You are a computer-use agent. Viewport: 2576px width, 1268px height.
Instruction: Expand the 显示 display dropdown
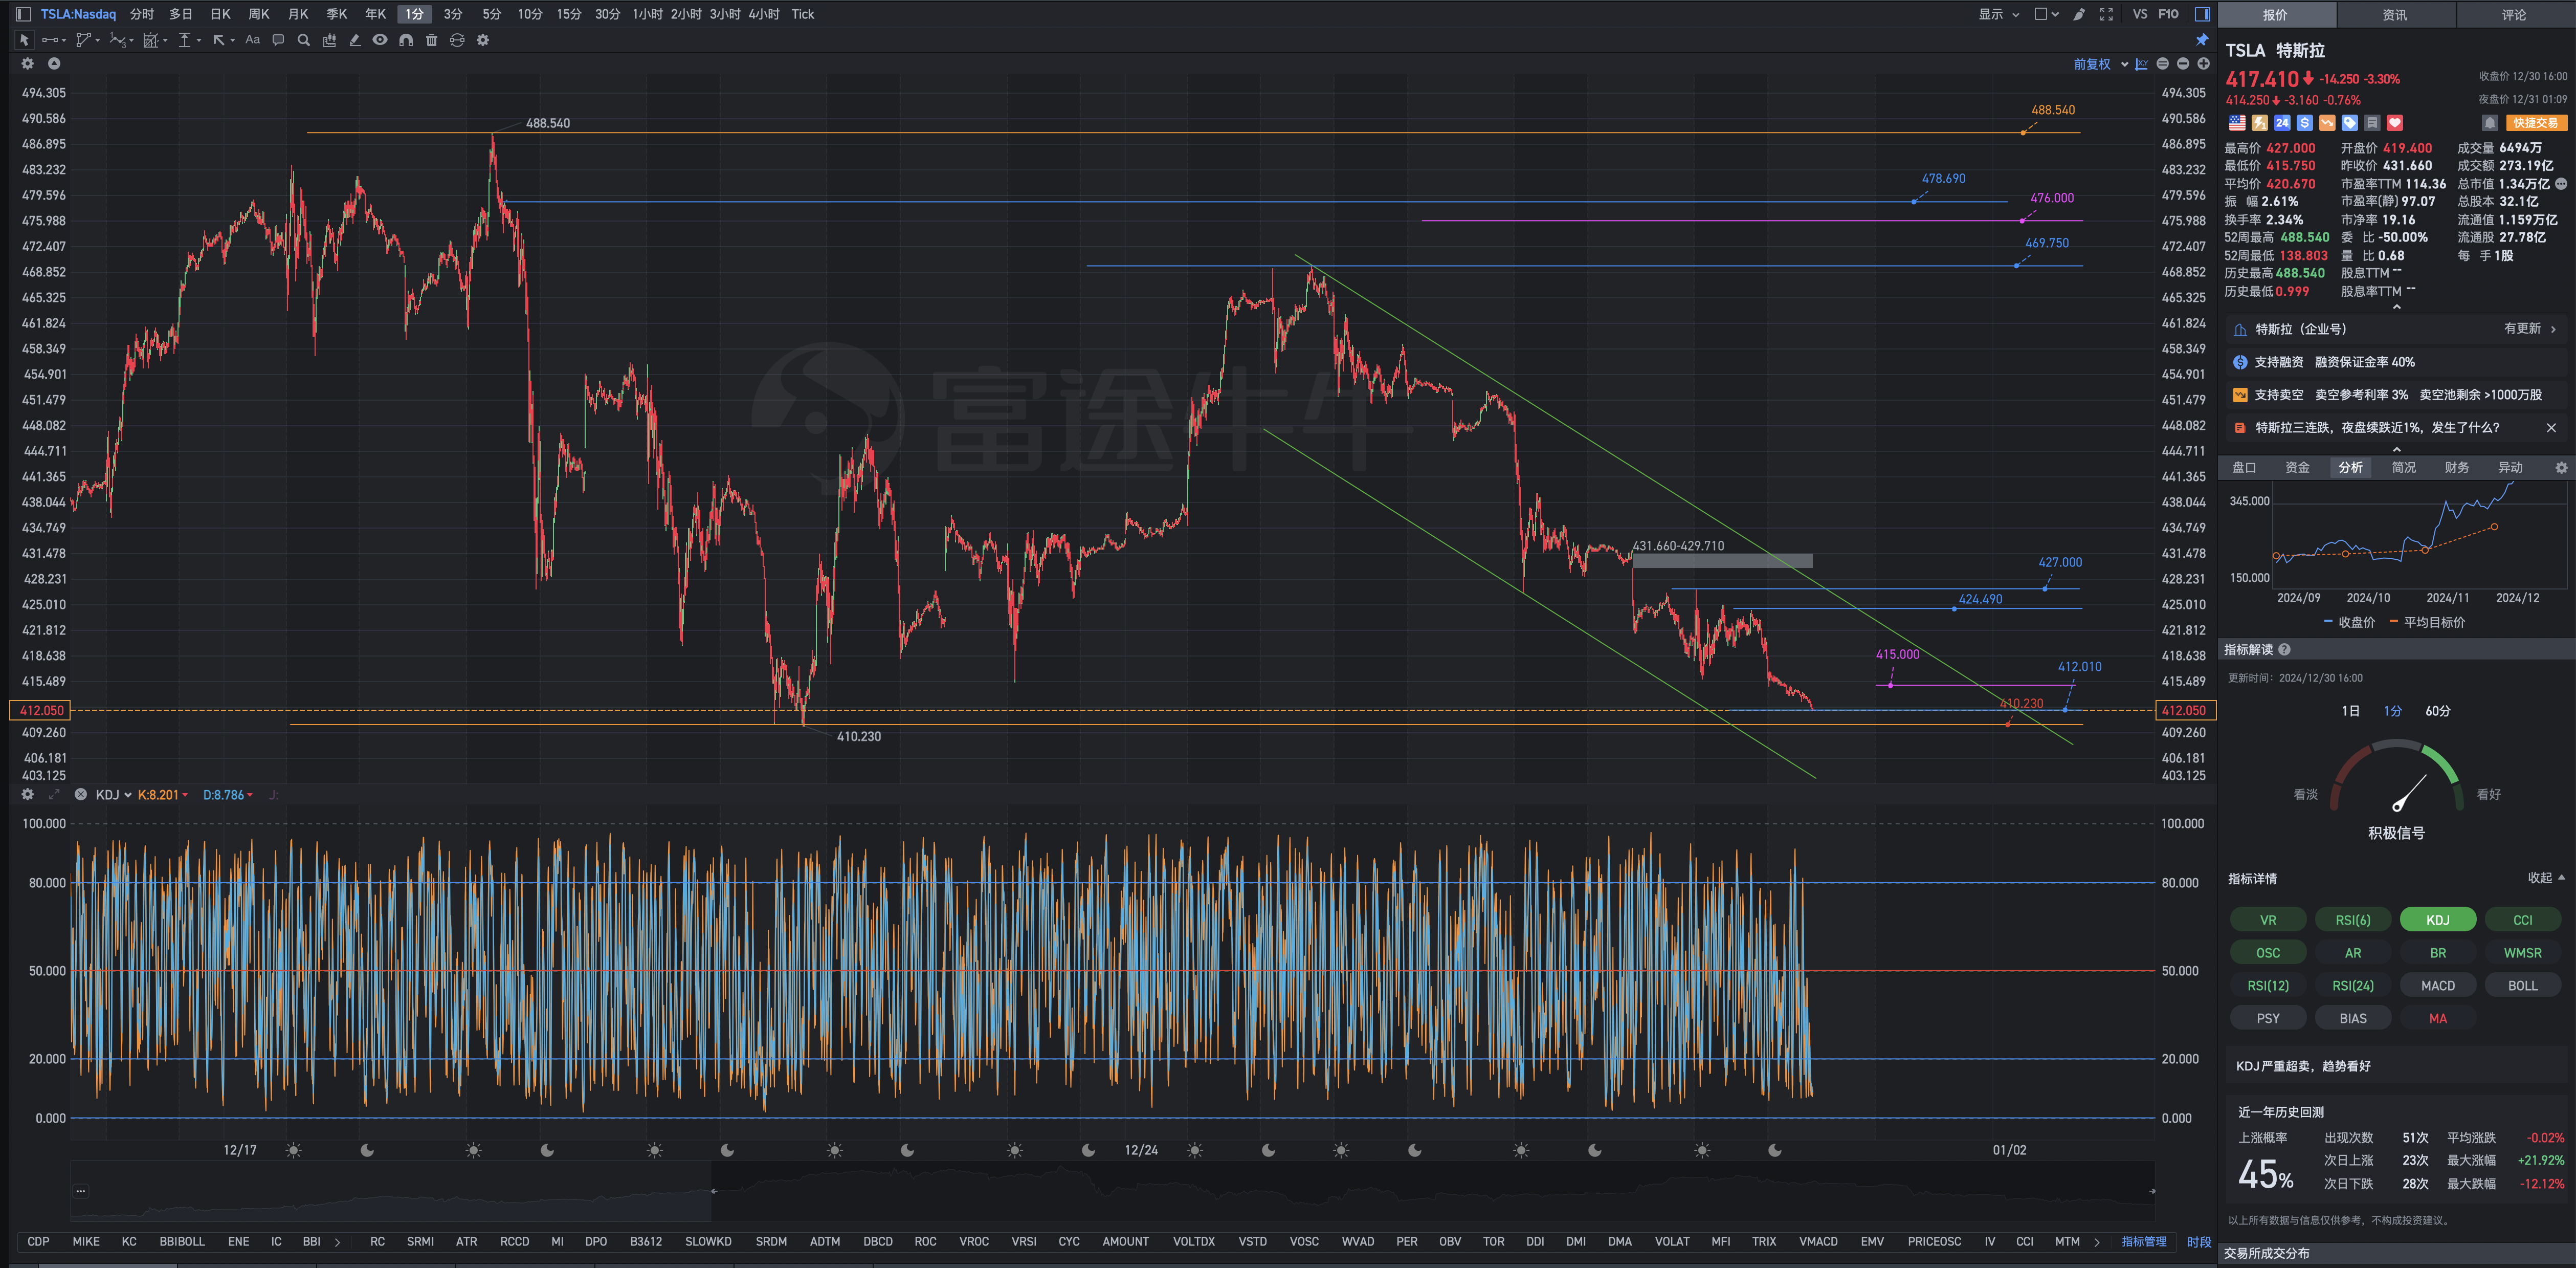1999,14
